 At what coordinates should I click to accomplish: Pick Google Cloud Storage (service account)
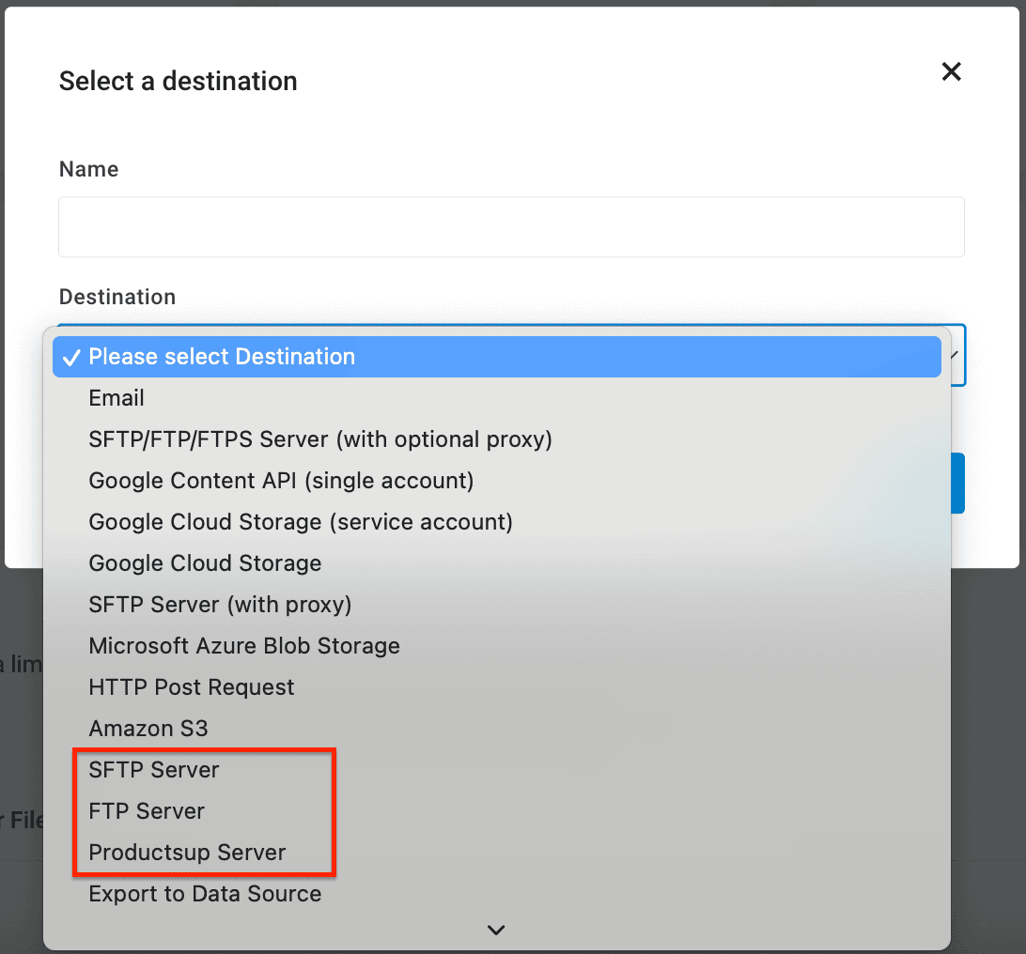pos(301,522)
